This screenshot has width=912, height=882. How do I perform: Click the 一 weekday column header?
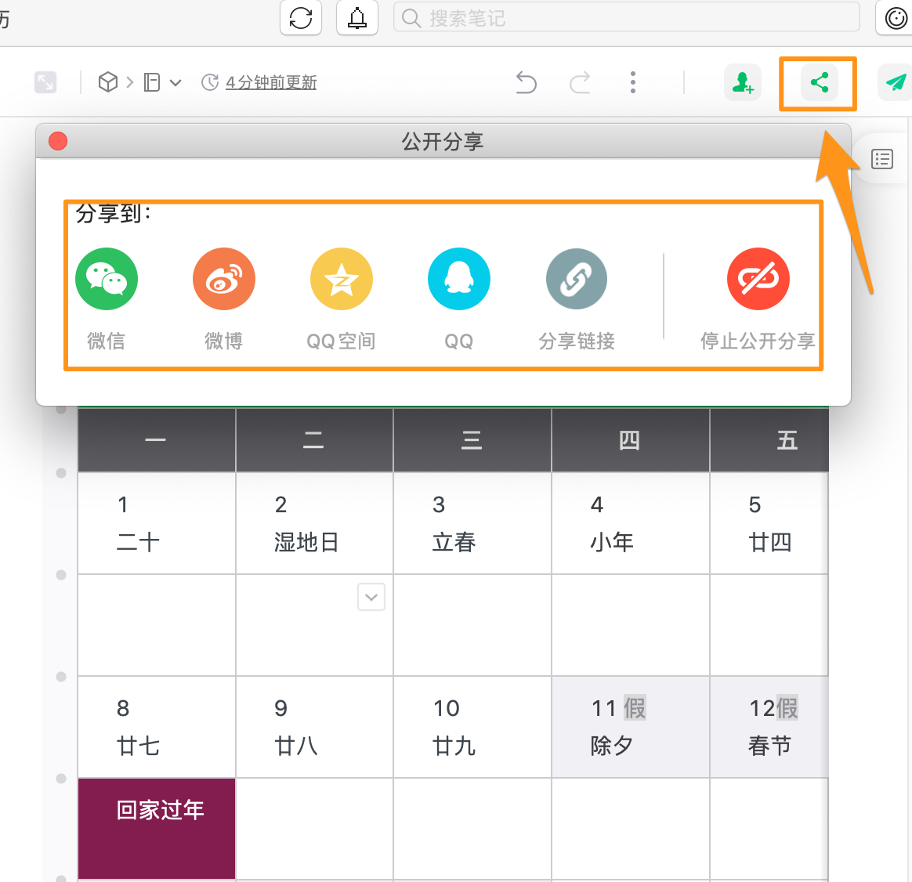tap(157, 440)
